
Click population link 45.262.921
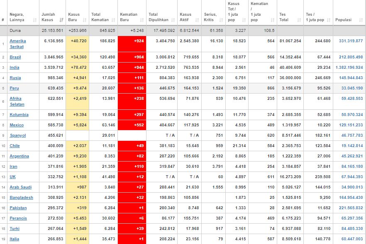(x=352, y=156)
